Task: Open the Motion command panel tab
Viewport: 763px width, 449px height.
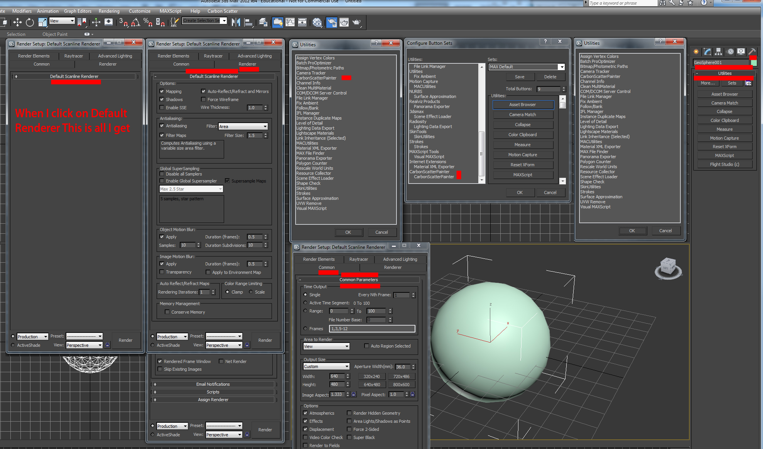Action: tap(730, 52)
